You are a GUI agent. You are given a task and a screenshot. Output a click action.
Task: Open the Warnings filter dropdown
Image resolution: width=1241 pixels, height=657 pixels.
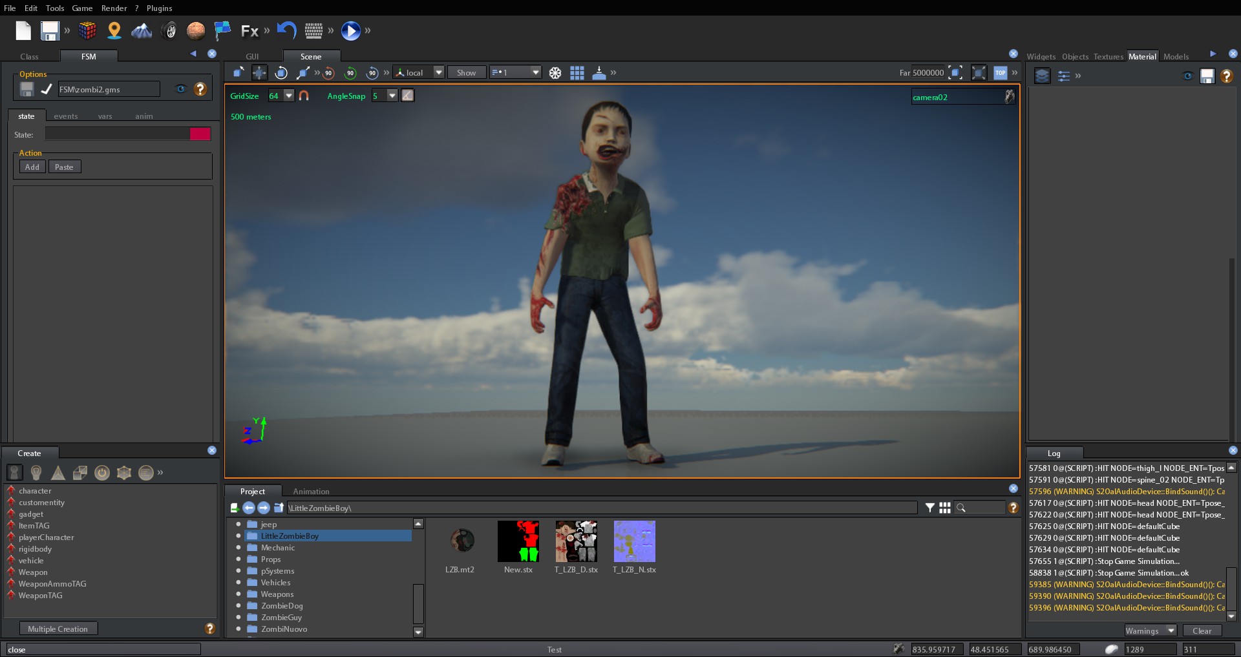pos(1150,631)
